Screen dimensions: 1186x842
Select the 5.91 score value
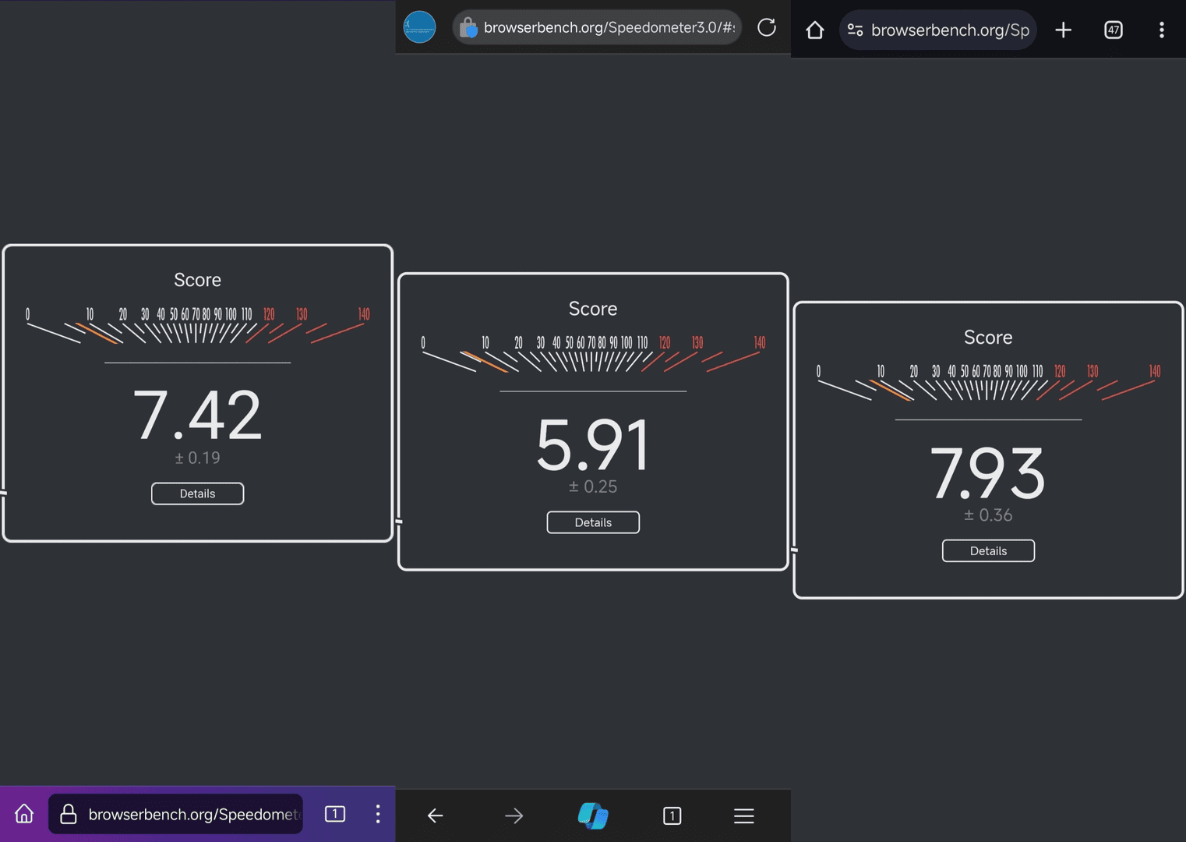593,444
